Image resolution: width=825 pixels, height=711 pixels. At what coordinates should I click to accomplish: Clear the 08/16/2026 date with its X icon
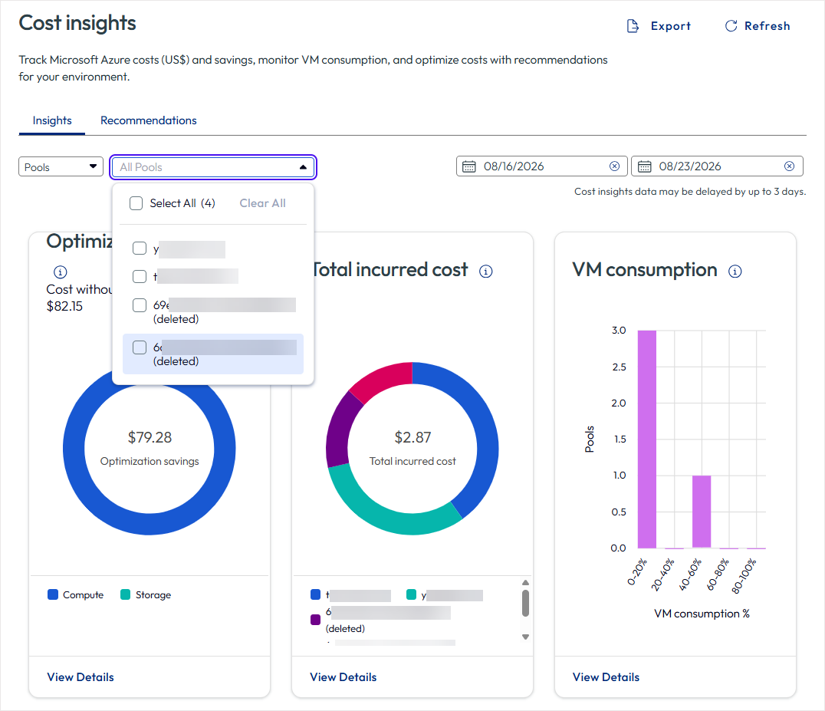click(x=614, y=166)
